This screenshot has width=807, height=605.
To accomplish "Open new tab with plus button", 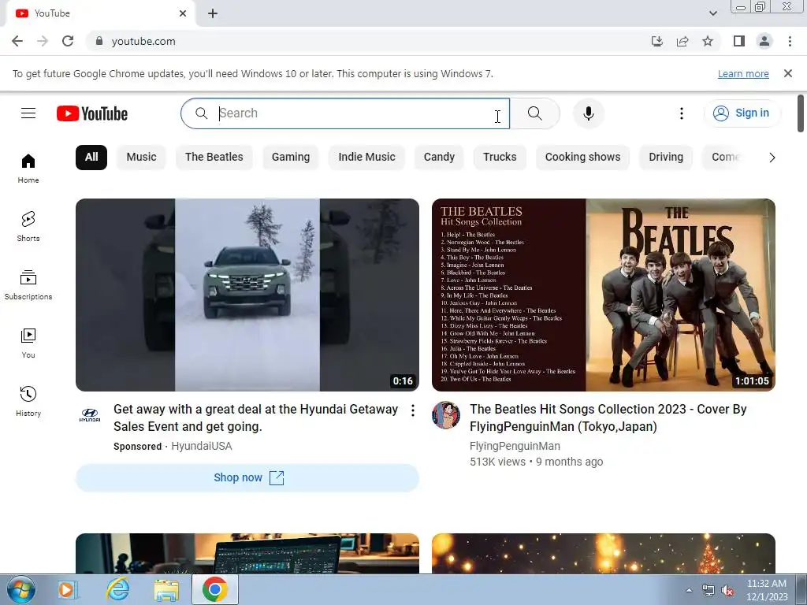I will 213,13.
